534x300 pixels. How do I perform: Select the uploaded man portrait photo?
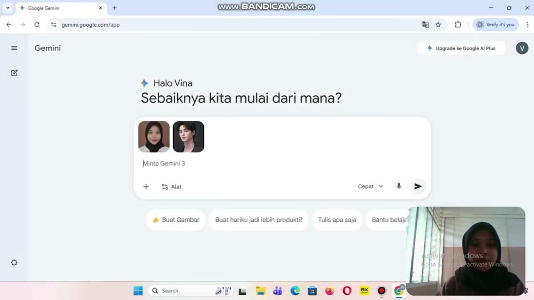189,137
